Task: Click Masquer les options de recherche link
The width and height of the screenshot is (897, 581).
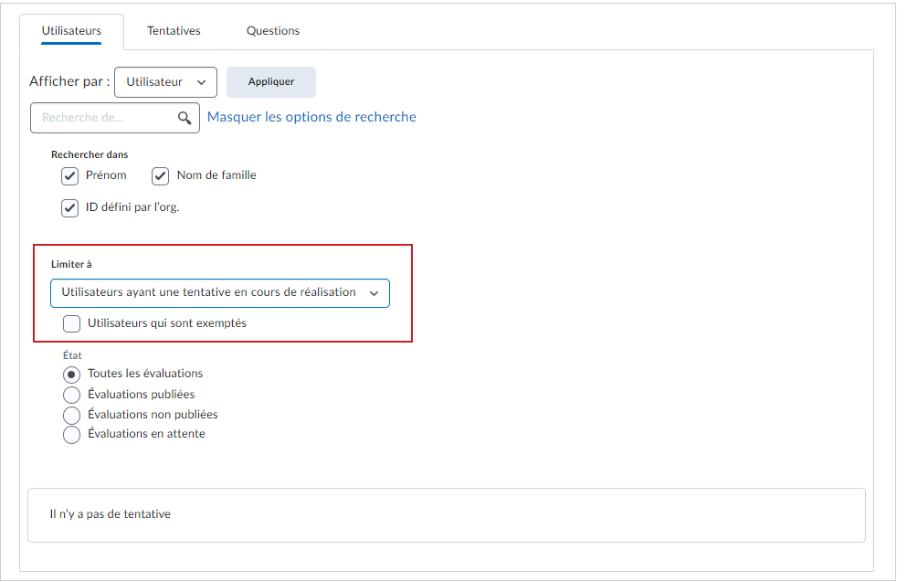Action: click(311, 117)
